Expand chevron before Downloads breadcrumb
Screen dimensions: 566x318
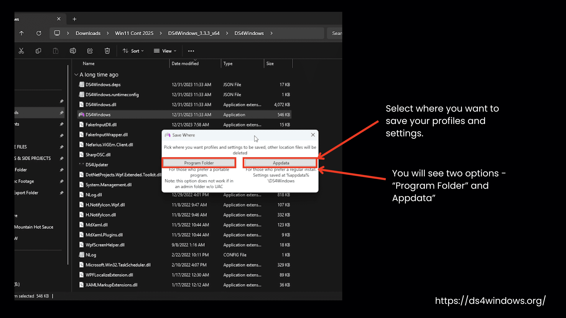tap(68, 33)
